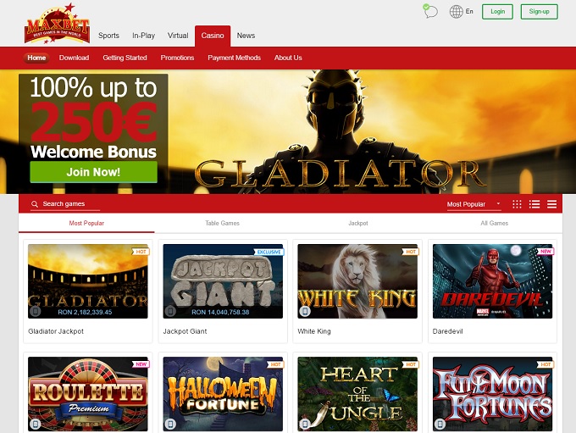Click into the Search games field
Viewport: 576px width, 433px height.
[x=65, y=204]
